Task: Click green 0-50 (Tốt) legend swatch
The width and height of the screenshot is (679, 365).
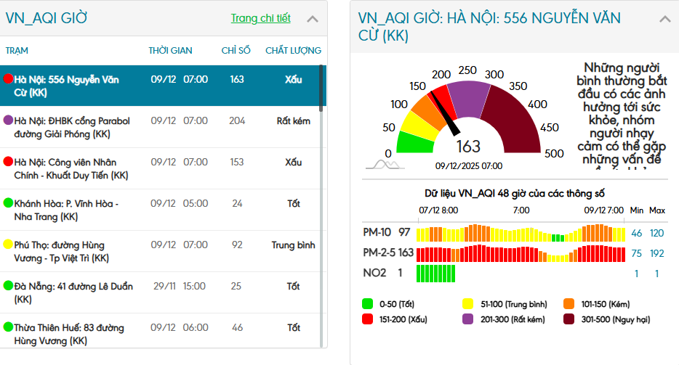Action: pyautogui.click(x=368, y=304)
